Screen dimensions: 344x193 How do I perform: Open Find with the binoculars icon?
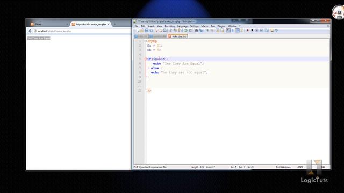(196, 31)
